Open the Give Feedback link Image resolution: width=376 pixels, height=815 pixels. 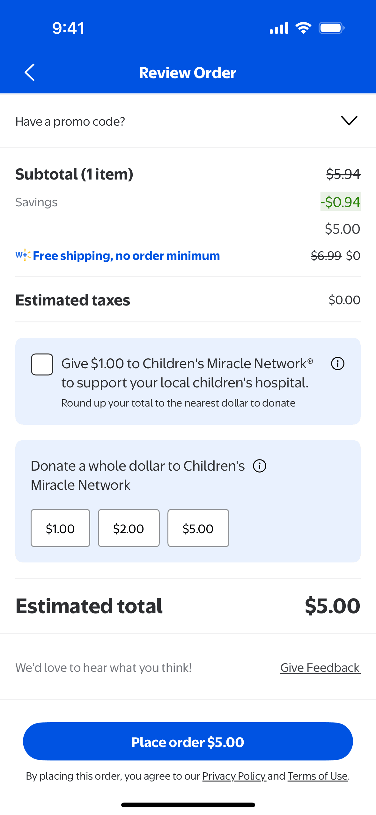(320, 668)
